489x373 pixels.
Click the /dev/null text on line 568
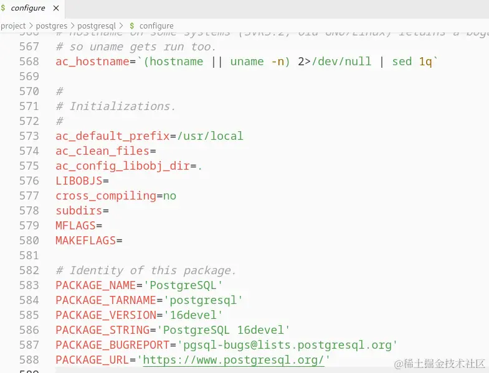[x=341, y=62]
